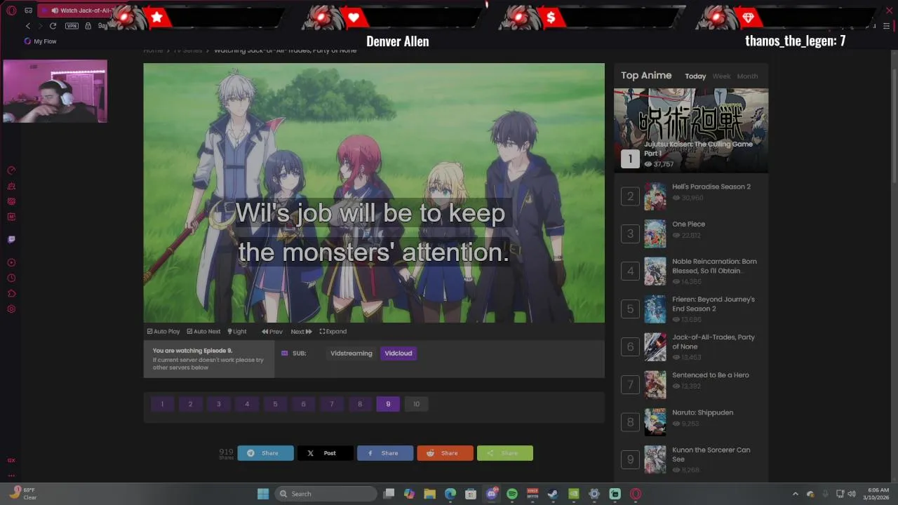Open History clock sidebar icon
This screenshot has height=505, width=898.
pyautogui.click(x=11, y=278)
